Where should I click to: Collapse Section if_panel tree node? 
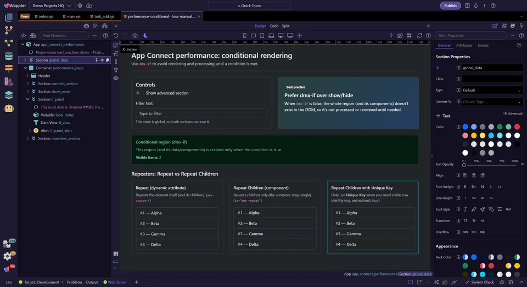pos(27,100)
